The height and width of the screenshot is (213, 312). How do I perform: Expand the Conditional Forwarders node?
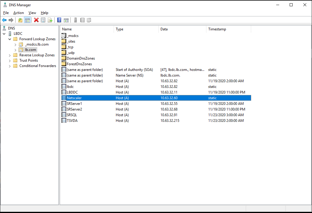coord(9,66)
